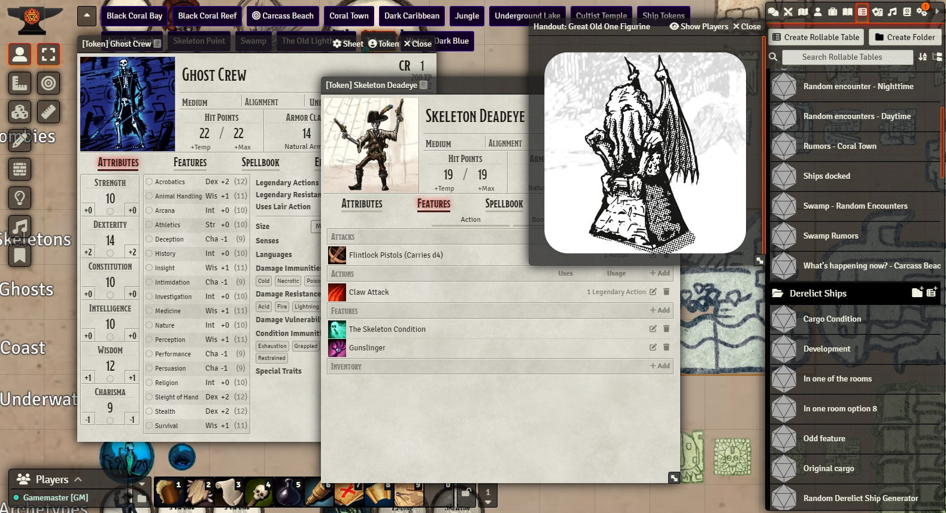This screenshot has width=946, height=513.
Task: Collapse the Derelict Ships folder
Action: 818,293
